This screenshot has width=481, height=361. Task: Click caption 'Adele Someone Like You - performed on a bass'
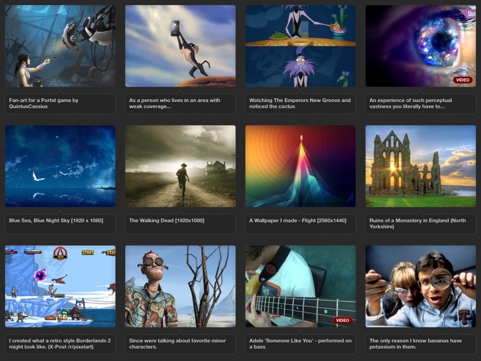point(300,344)
